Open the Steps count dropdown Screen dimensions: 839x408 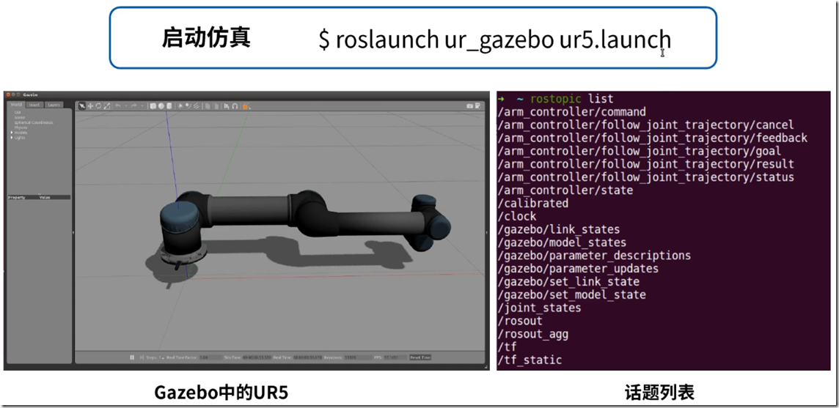(x=161, y=357)
